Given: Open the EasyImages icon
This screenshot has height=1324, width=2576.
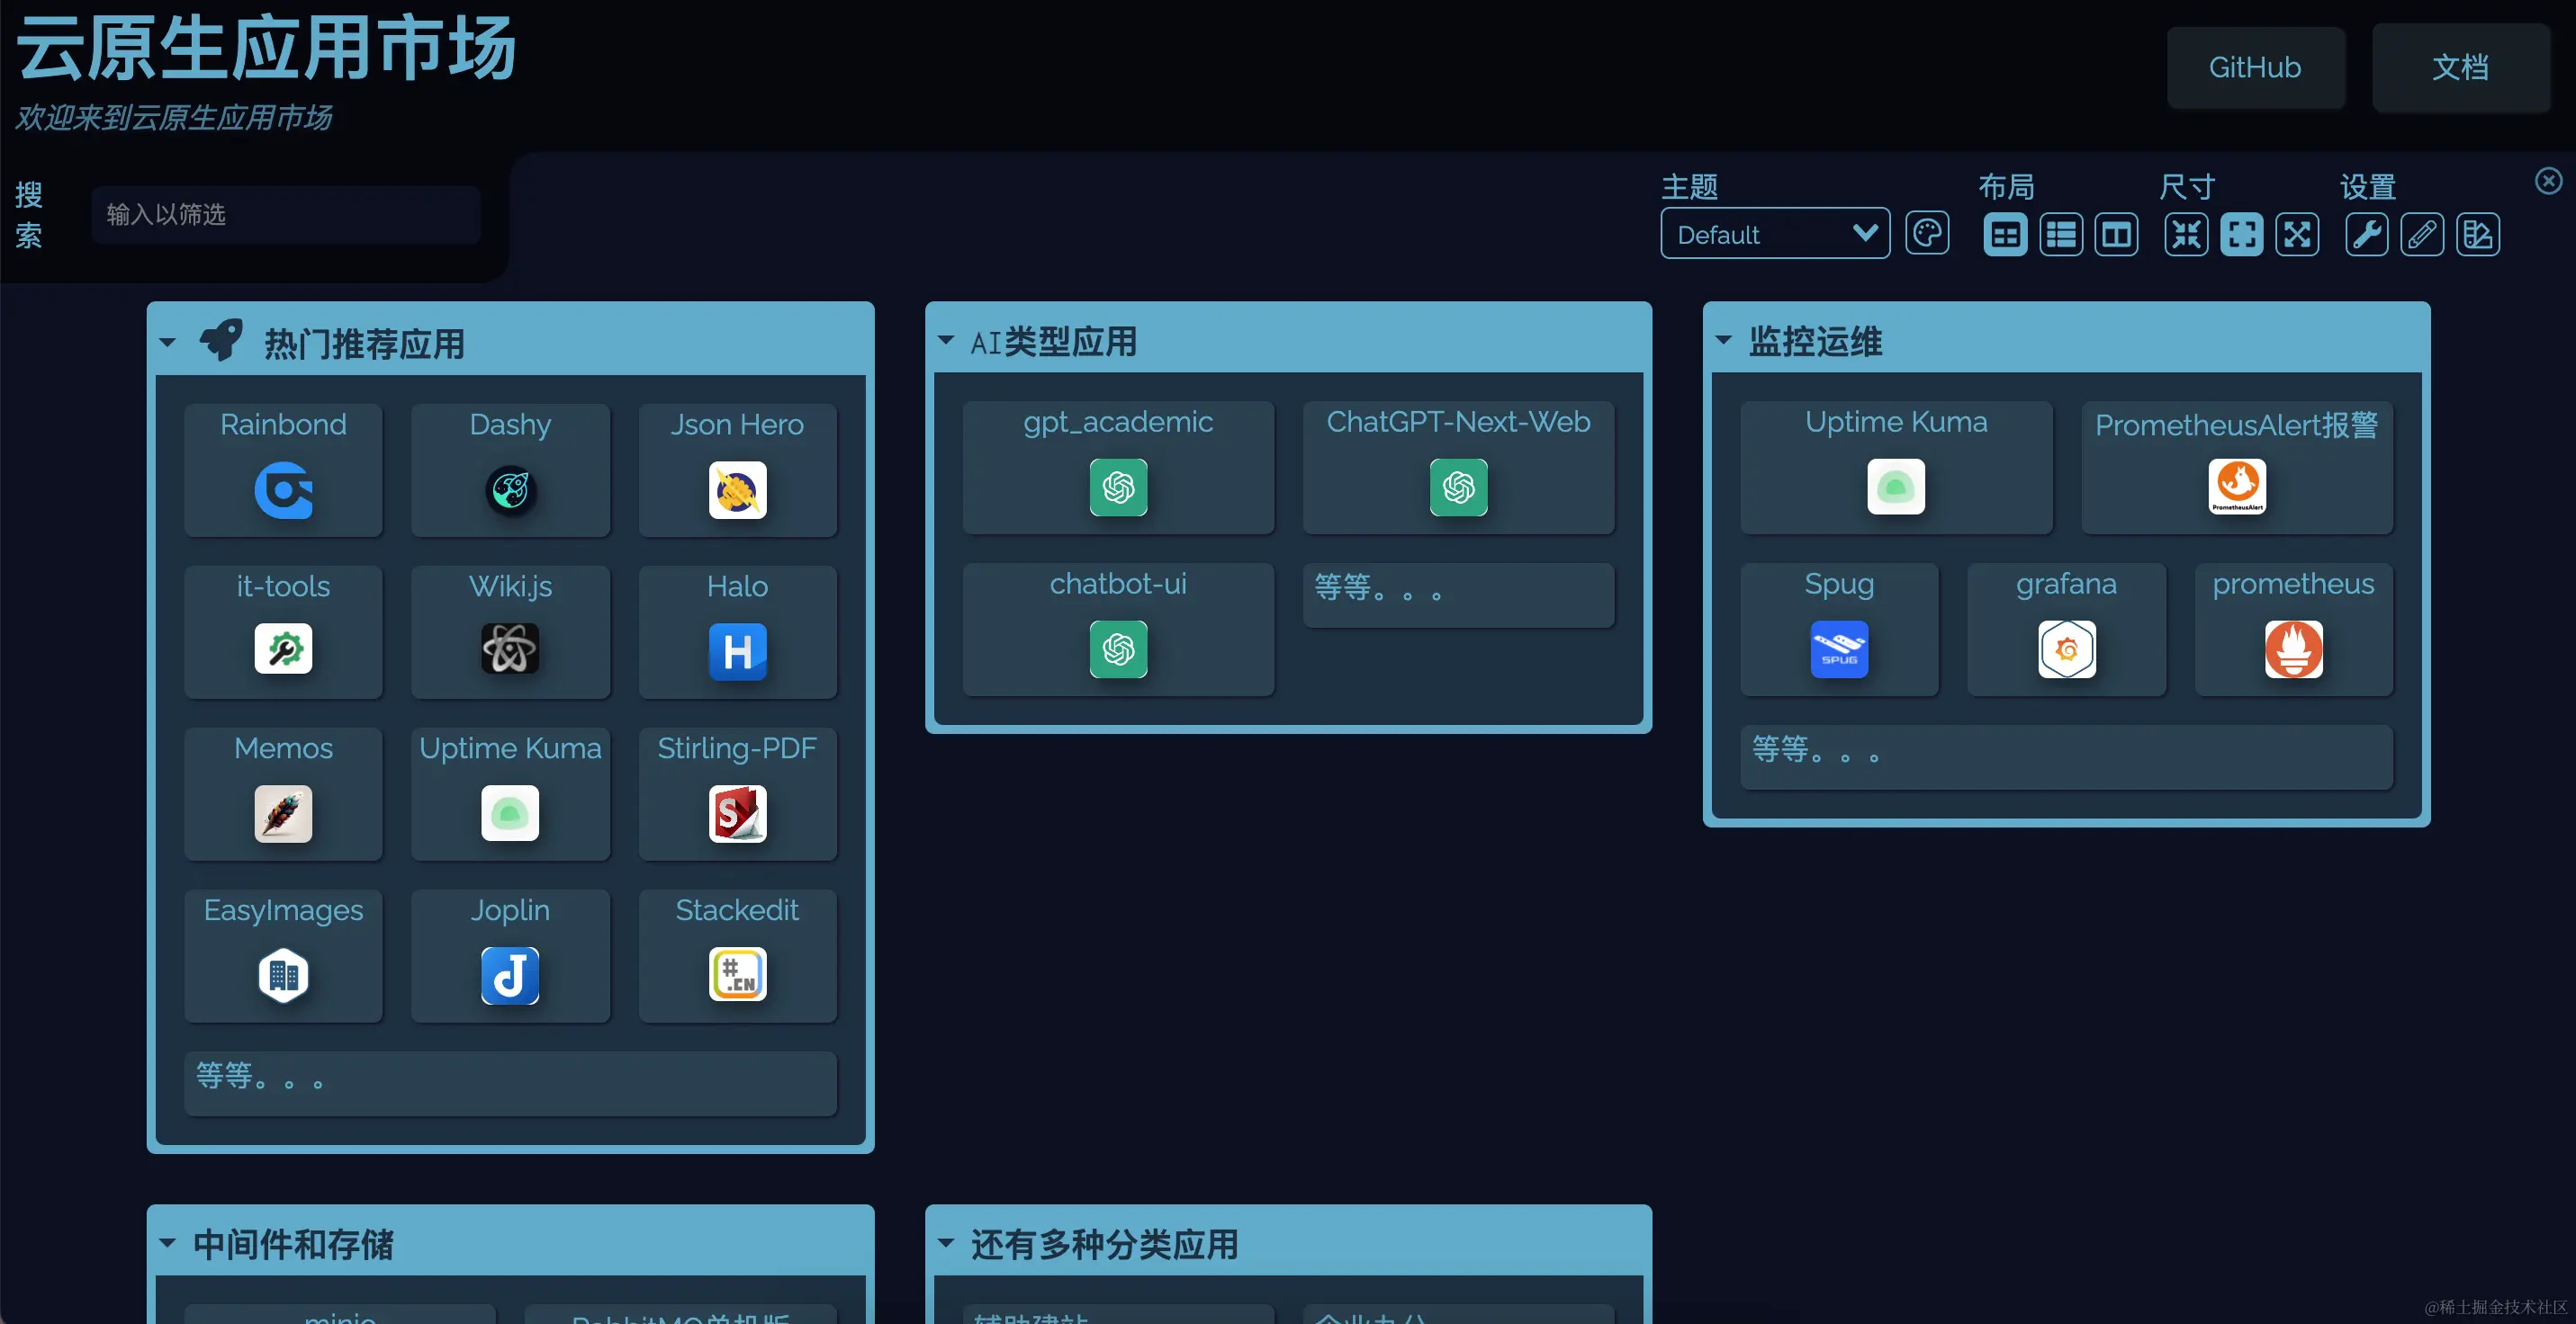Looking at the screenshot, I should (283, 975).
